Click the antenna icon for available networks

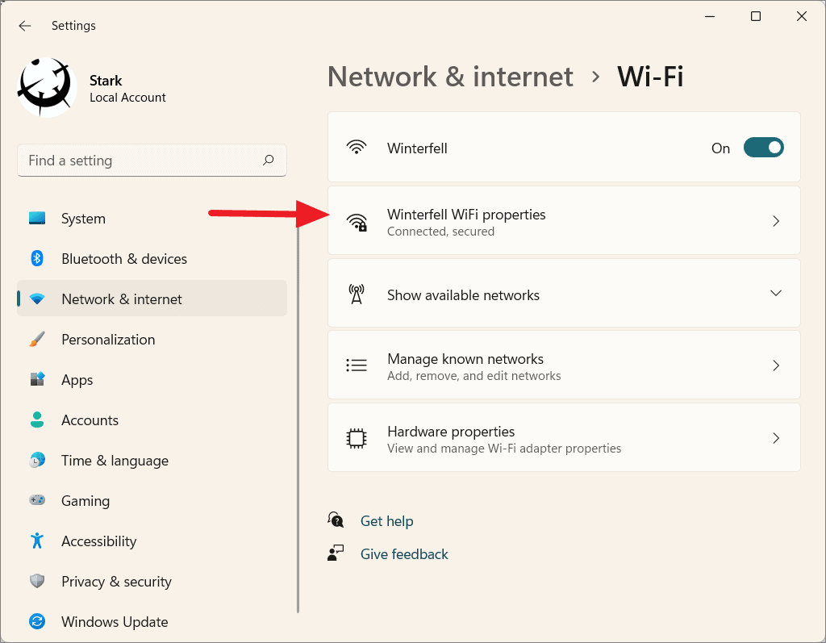point(356,293)
